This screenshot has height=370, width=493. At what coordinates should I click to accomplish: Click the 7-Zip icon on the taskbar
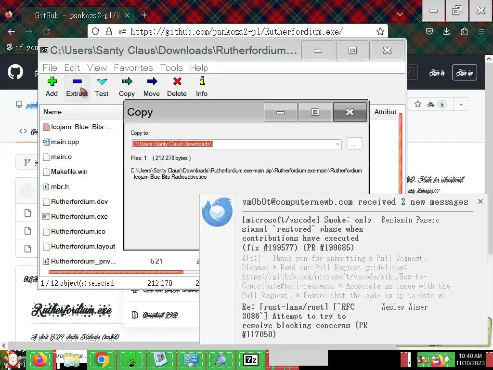pyautogui.click(x=250, y=359)
